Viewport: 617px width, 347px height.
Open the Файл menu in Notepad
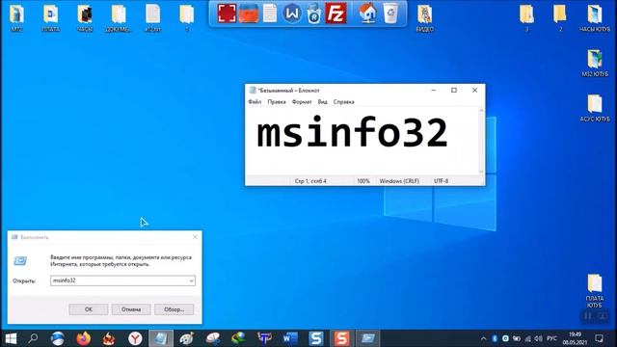pyautogui.click(x=255, y=102)
